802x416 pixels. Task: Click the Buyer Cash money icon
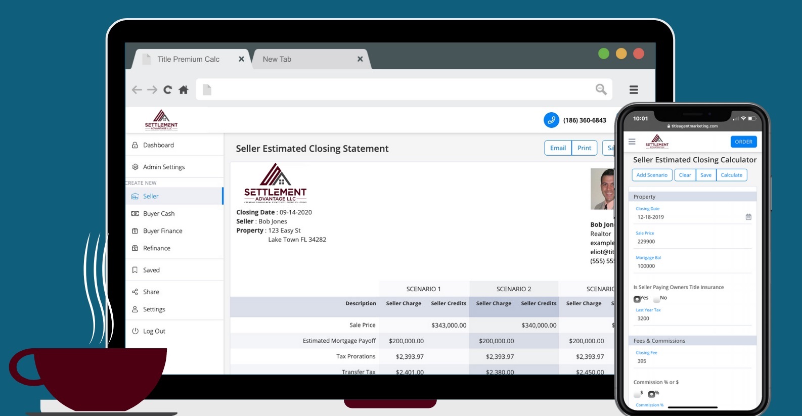tap(135, 214)
